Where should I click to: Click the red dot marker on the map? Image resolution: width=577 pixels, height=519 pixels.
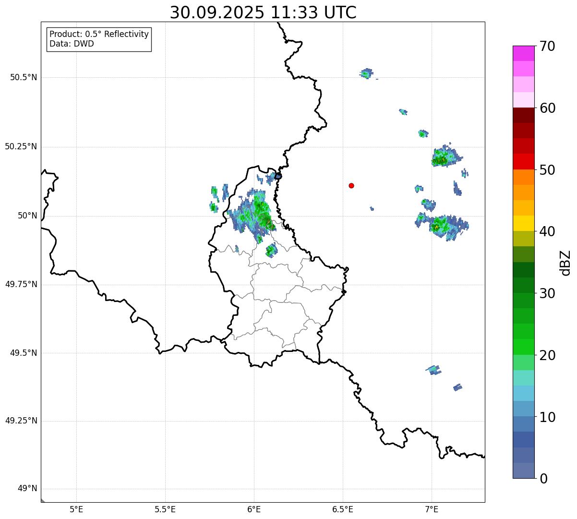[351, 185]
